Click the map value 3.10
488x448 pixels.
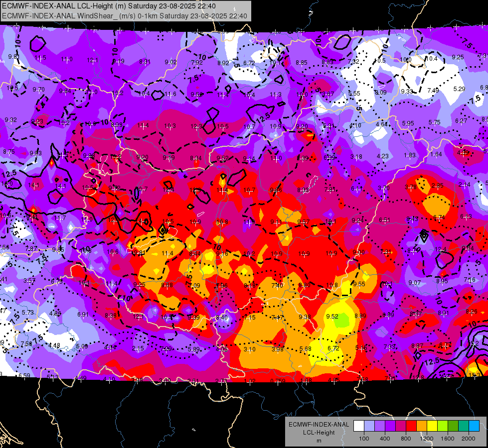pos(250,349)
